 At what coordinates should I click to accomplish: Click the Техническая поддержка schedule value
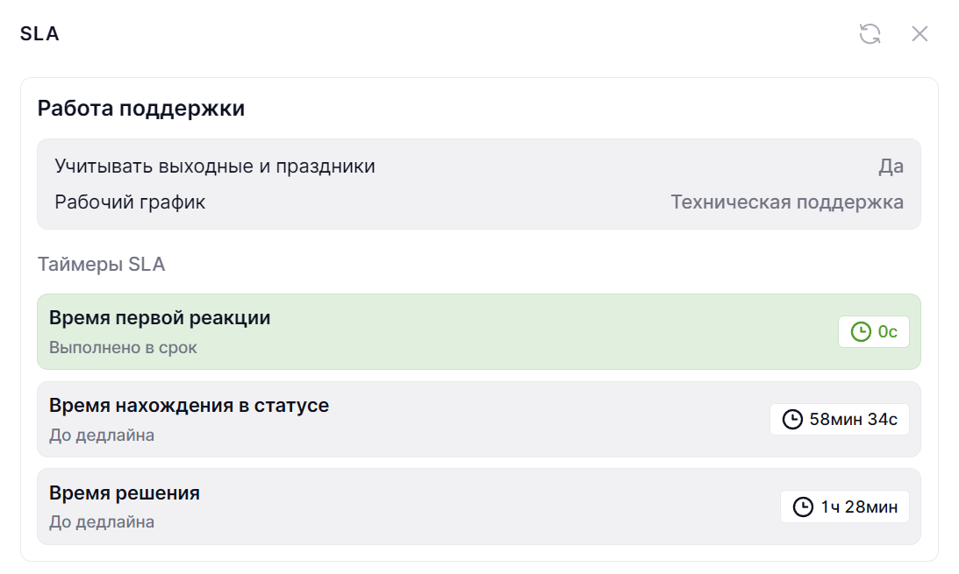coord(787,202)
